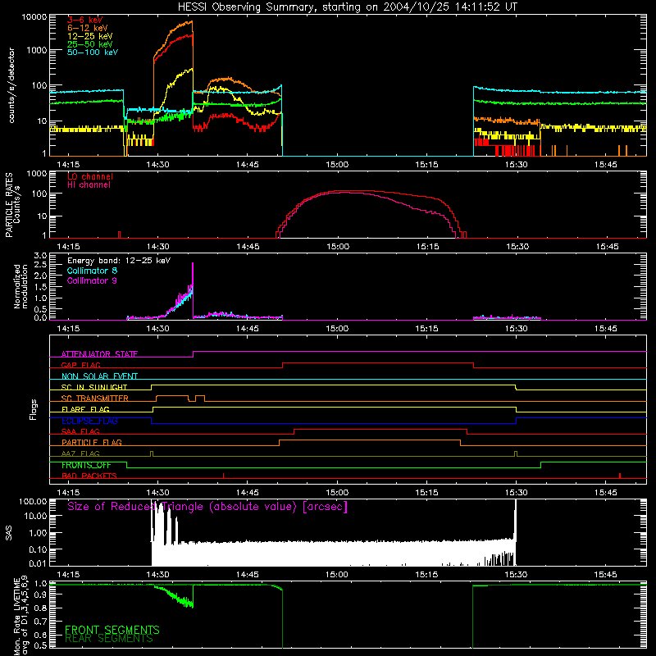Select the SC_IN_SUNLIGHT flag label

(94, 387)
